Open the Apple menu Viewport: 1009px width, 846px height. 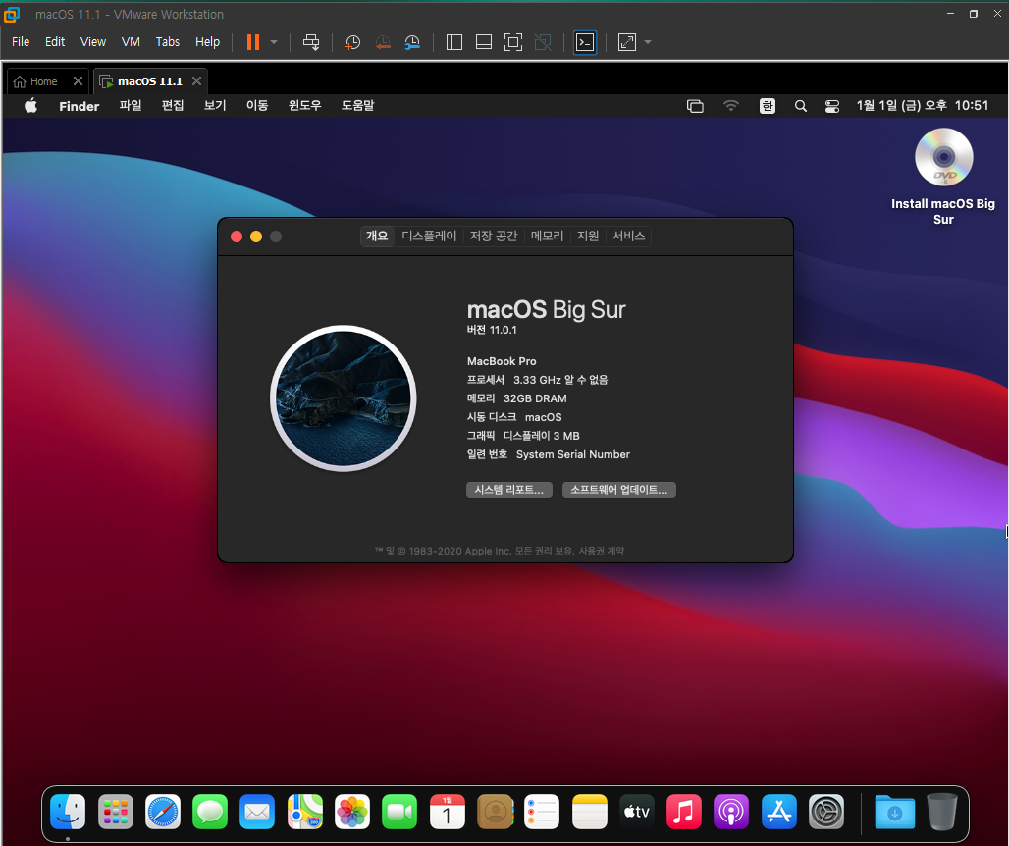pyautogui.click(x=30, y=106)
